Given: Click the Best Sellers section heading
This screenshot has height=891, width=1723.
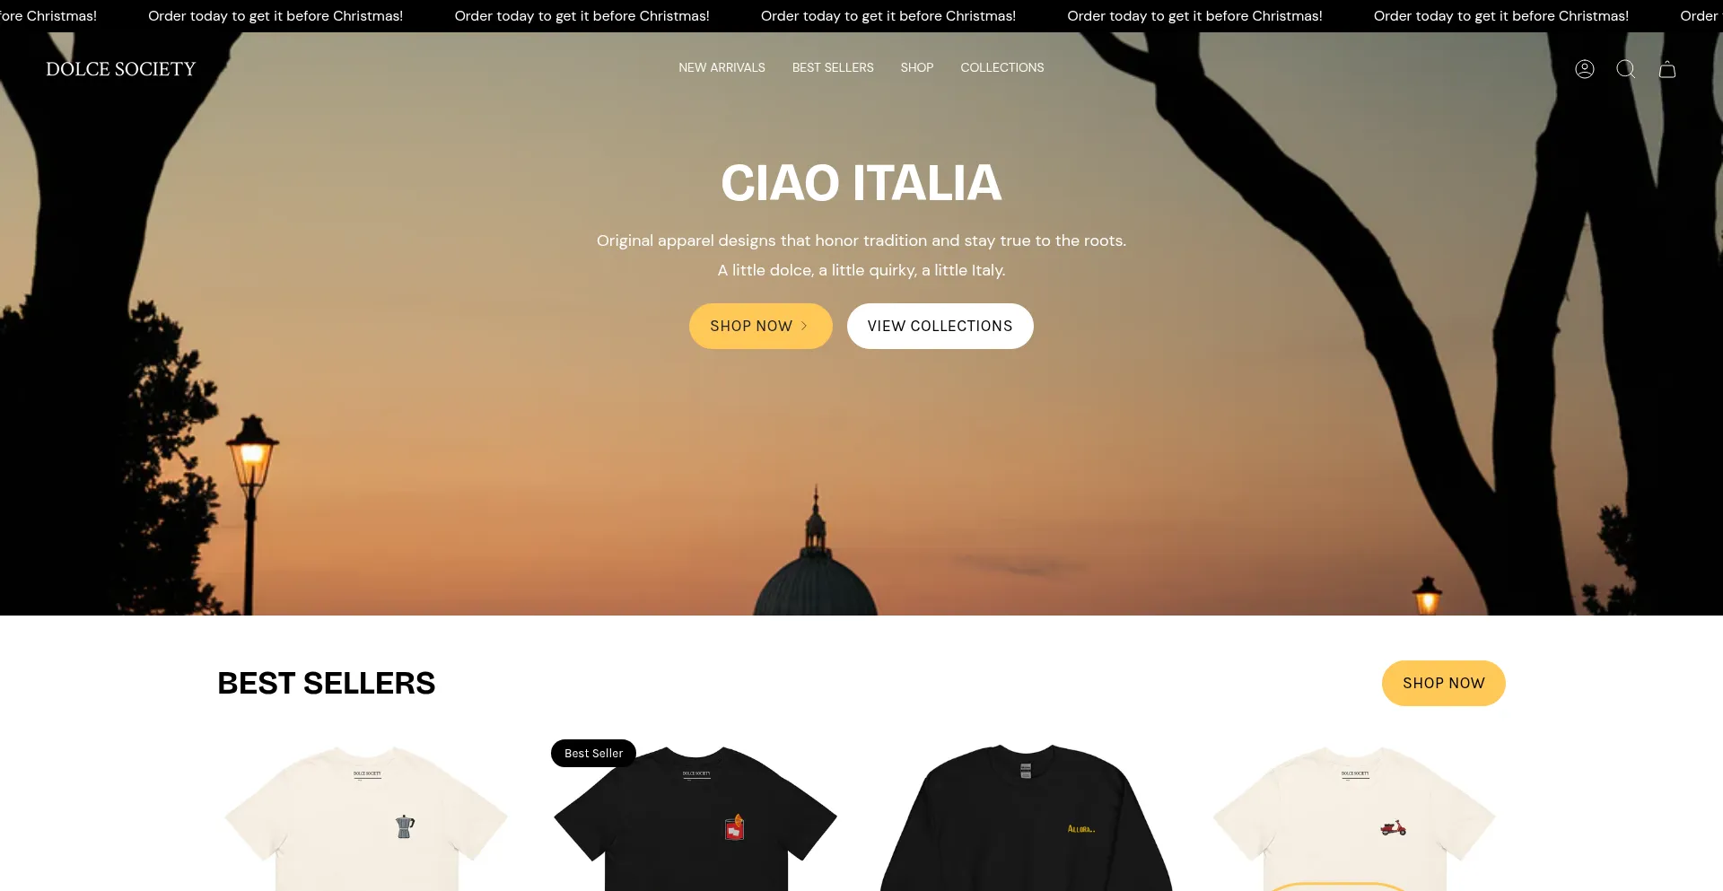Looking at the screenshot, I should coord(327,683).
